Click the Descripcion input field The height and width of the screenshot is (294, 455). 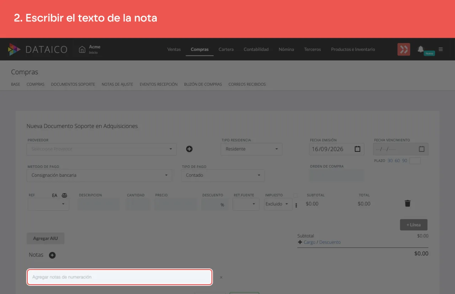99,204
